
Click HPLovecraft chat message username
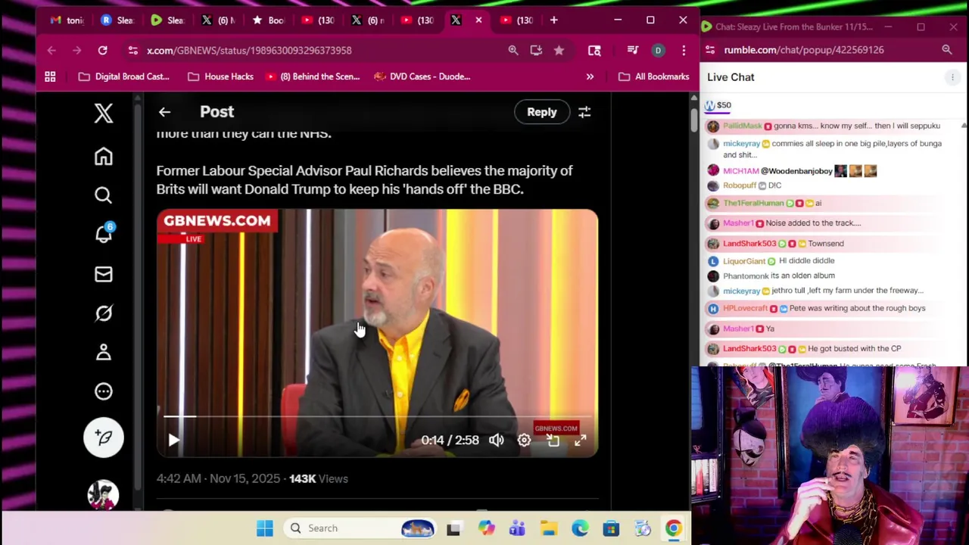745,308
